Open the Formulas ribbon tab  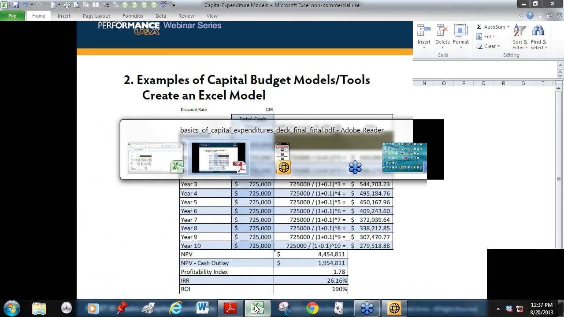pos(133,16)
